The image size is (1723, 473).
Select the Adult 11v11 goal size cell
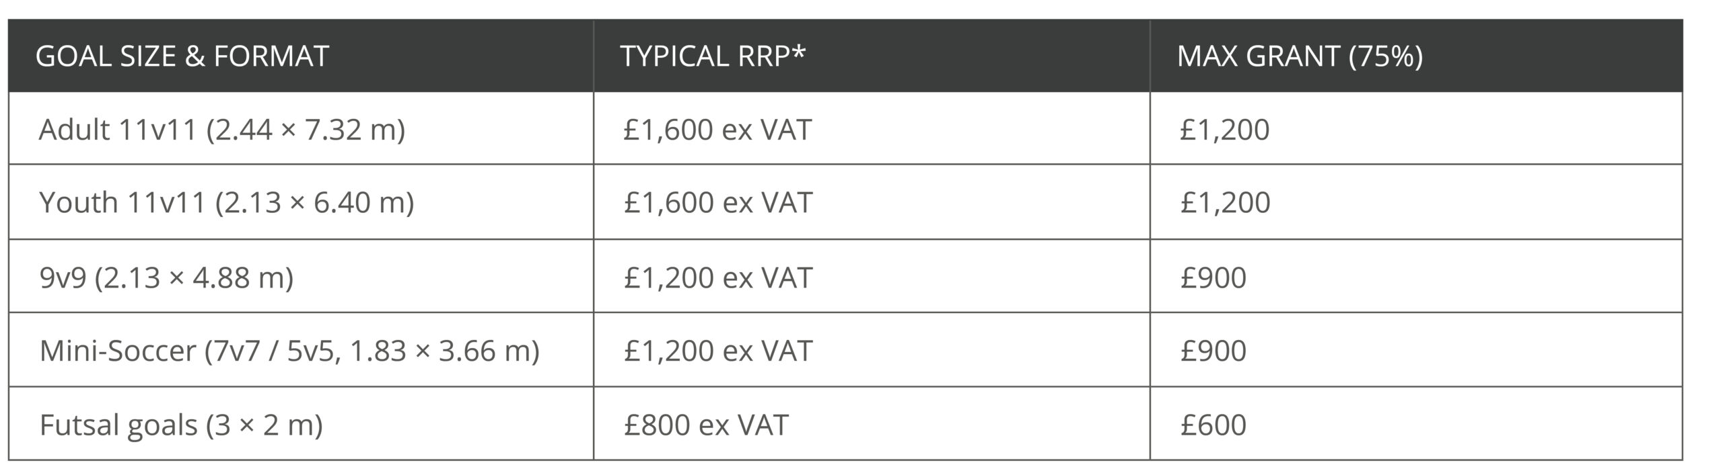pyautogui.click(x=222, y=130)
